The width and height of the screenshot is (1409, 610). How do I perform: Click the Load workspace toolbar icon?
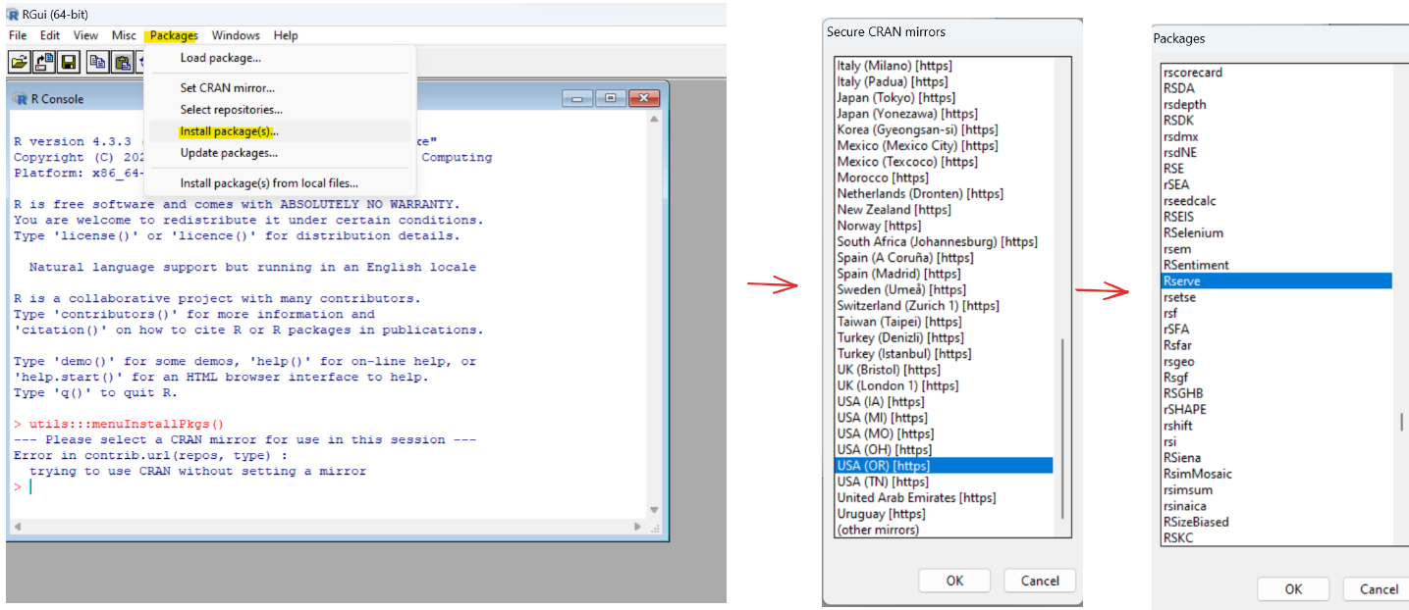click(x=44, y=62)
